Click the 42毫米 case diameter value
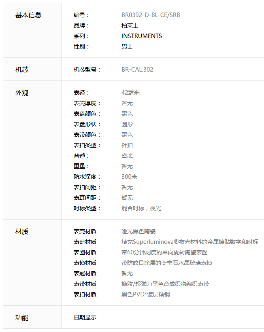This screenshot has width=264, height=332. point(130,93)
